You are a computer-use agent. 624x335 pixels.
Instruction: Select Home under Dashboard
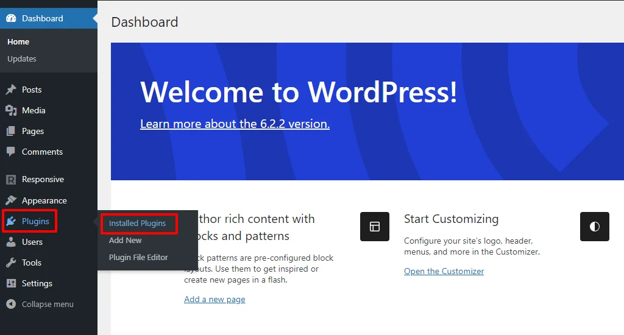(18, 42)
